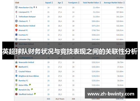Click the Liverpool FC club crest

coord(16,12)
